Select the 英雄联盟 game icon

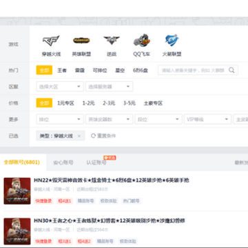[81, 41]
